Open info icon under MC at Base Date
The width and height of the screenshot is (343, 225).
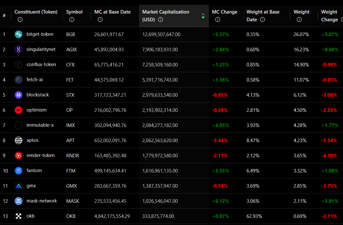(100, 20)
